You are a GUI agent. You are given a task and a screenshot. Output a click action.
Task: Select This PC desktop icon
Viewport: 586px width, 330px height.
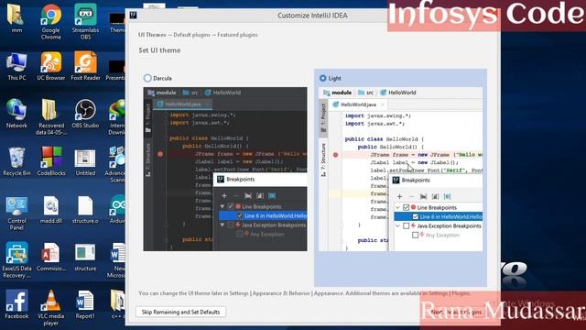(16, 67)
